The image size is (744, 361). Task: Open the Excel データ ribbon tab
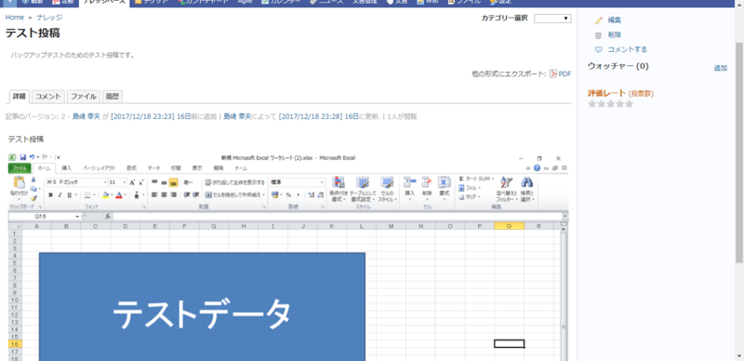153,168
